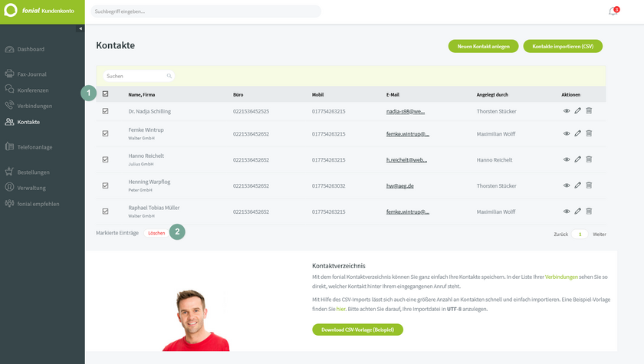Delete the Dr. Nadja Schilling contact
This screenshot has width=644, height=364.
tap(589, 111)
